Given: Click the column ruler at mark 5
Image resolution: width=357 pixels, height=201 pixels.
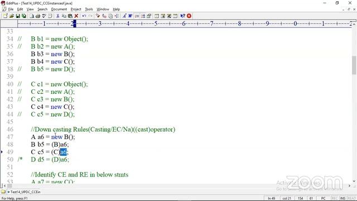Looking at the screenshot, I should click(156, 23).
